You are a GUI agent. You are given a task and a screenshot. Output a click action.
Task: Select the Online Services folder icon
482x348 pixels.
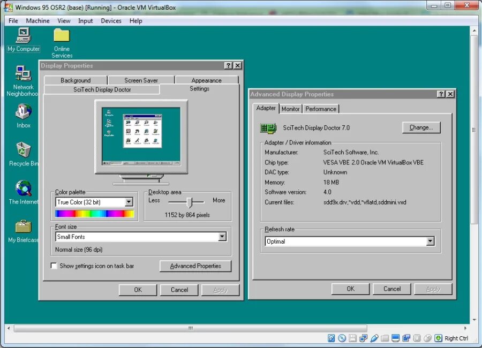[62, 43]
